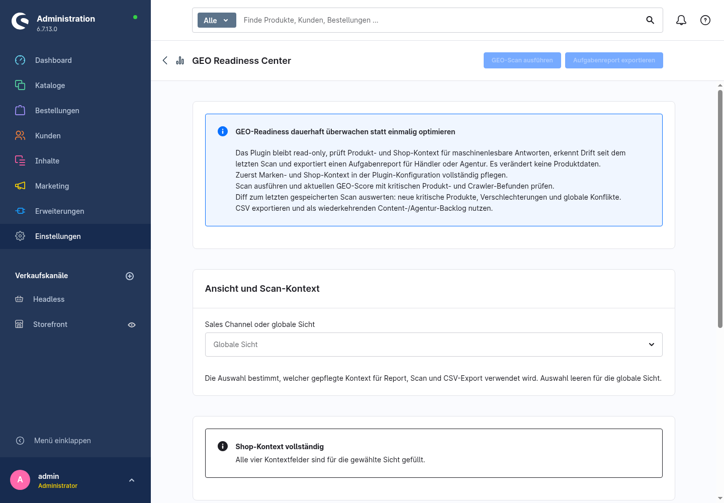
Task: Click the Einstellungen gear icon
Action: click(20, 236)
